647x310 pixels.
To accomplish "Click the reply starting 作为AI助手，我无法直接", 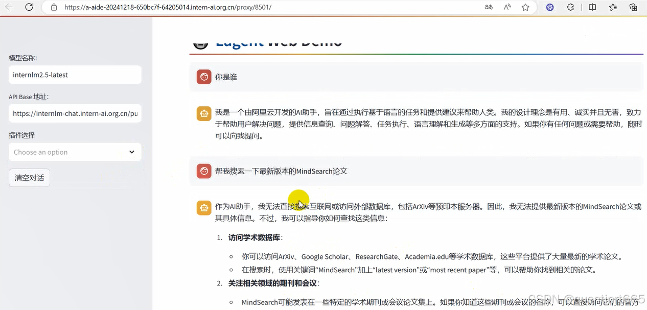I will click(428, 212).
